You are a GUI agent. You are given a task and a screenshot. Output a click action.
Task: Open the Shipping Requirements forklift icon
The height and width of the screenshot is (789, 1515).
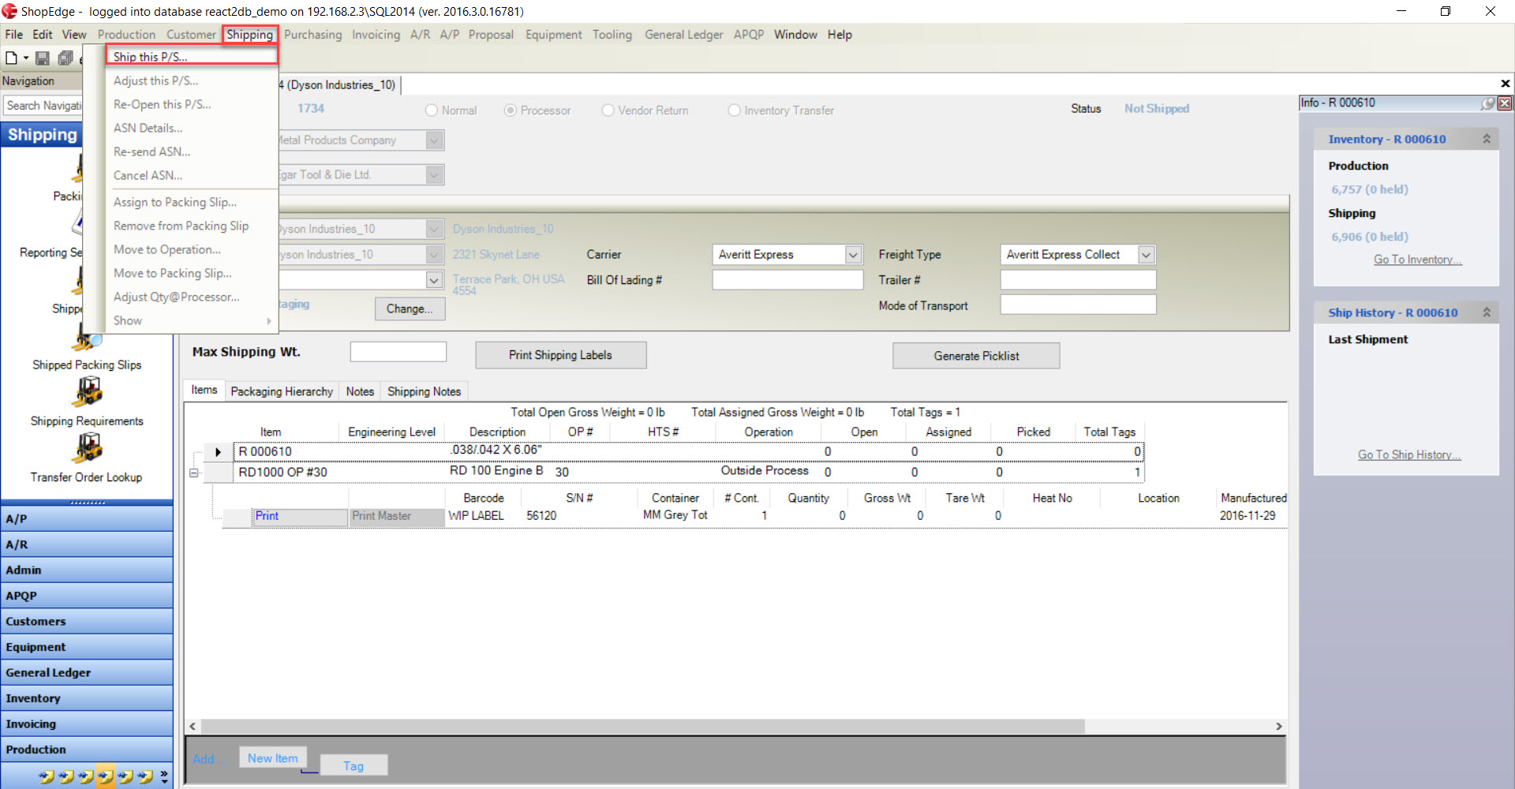tap(88, 392)
